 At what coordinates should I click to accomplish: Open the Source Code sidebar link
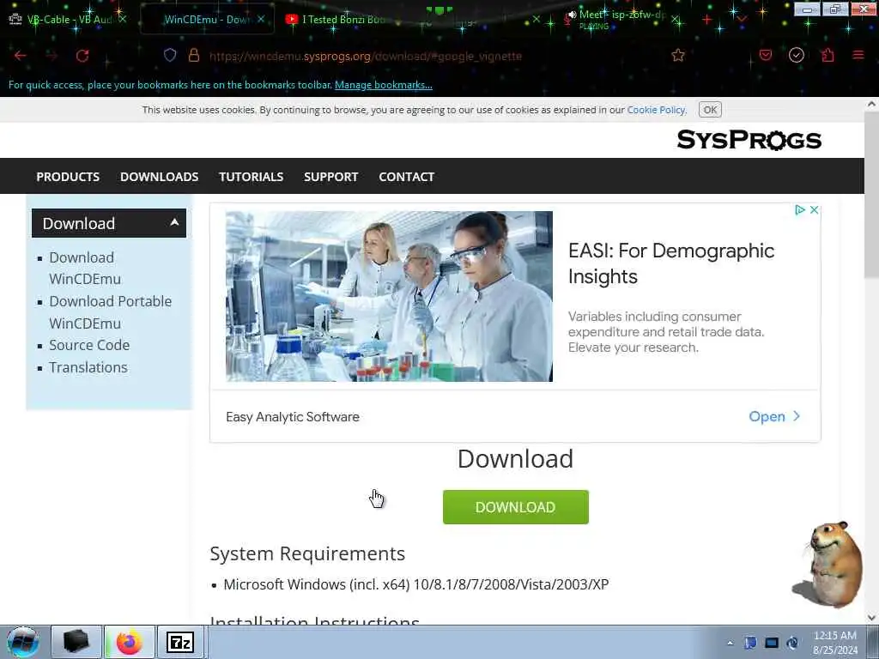[89, 345]
